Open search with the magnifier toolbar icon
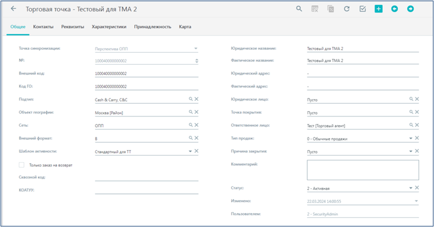This screenshot has width=434, height=227. (299, 9)
